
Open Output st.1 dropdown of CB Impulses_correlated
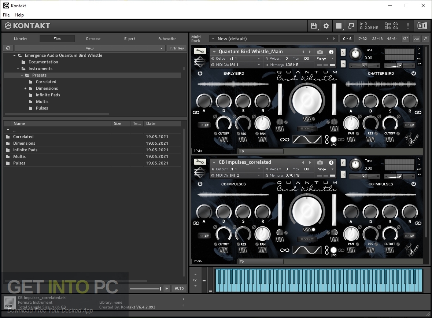coord(236,169)
